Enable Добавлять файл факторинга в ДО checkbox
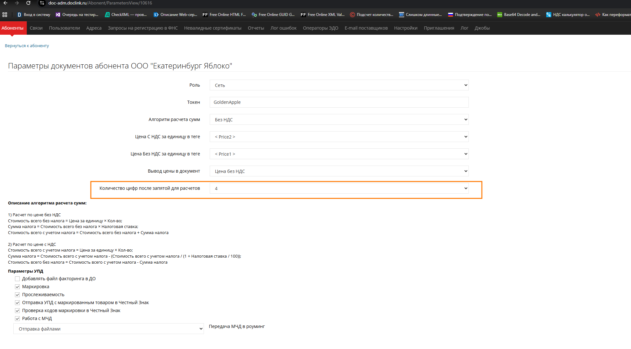 click(x=18, y=279)
